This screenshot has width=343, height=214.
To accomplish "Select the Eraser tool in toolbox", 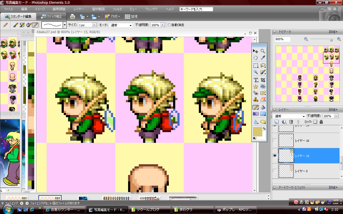I will click(263, 100).
